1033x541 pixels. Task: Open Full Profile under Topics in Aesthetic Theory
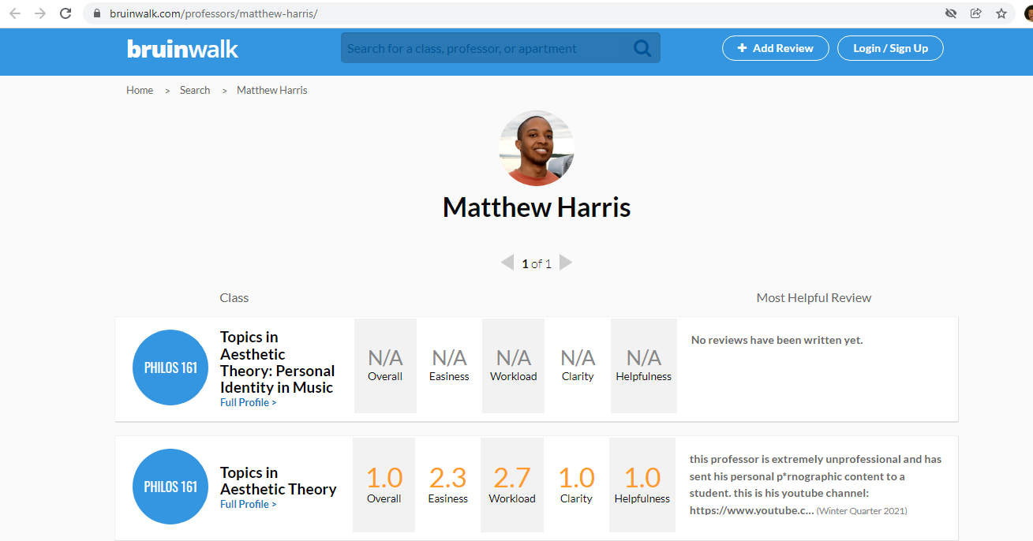(x=249, y=504)
